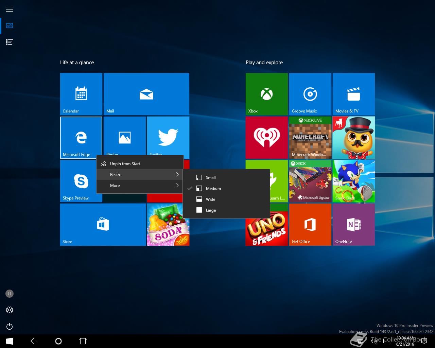
Task: Switch to All apps list view
Action: pyautogui.click(x=10, y=42)
